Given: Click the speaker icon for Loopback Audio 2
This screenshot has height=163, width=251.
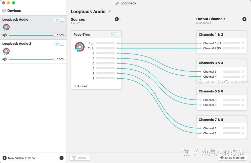Looking at the screenshot, I should [x=4, y=59].
